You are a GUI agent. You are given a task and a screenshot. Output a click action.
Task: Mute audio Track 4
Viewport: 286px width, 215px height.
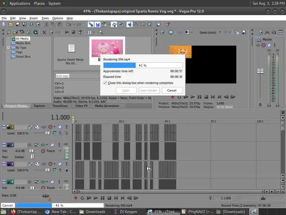tap(52, 182)
